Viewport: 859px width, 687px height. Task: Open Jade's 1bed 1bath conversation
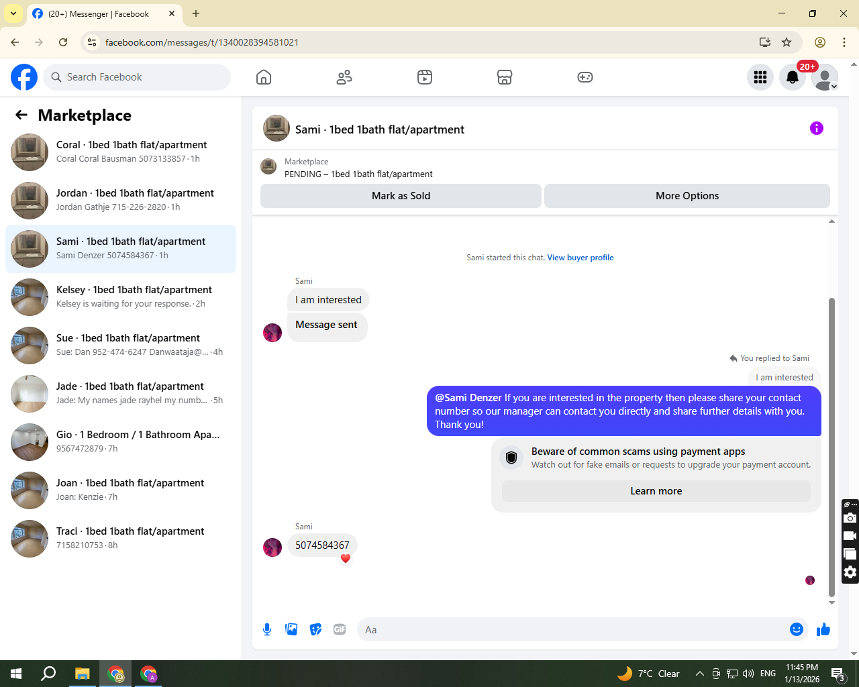click(121, 394)
